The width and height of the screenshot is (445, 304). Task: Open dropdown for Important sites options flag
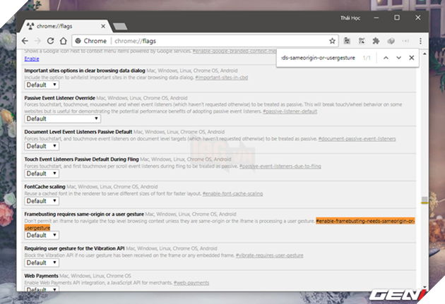point(42,85)
